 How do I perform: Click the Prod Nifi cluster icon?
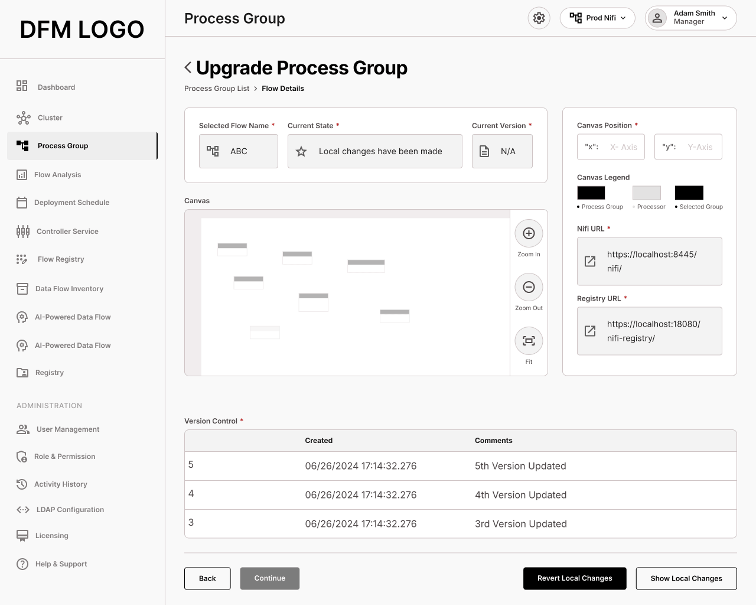576,18
